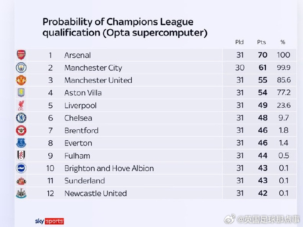Click the Pld column header

tap(239, 43)
